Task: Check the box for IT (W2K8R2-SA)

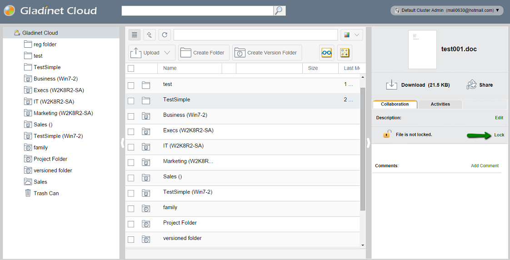Action: pyautogui.click(x=131, y=147)
